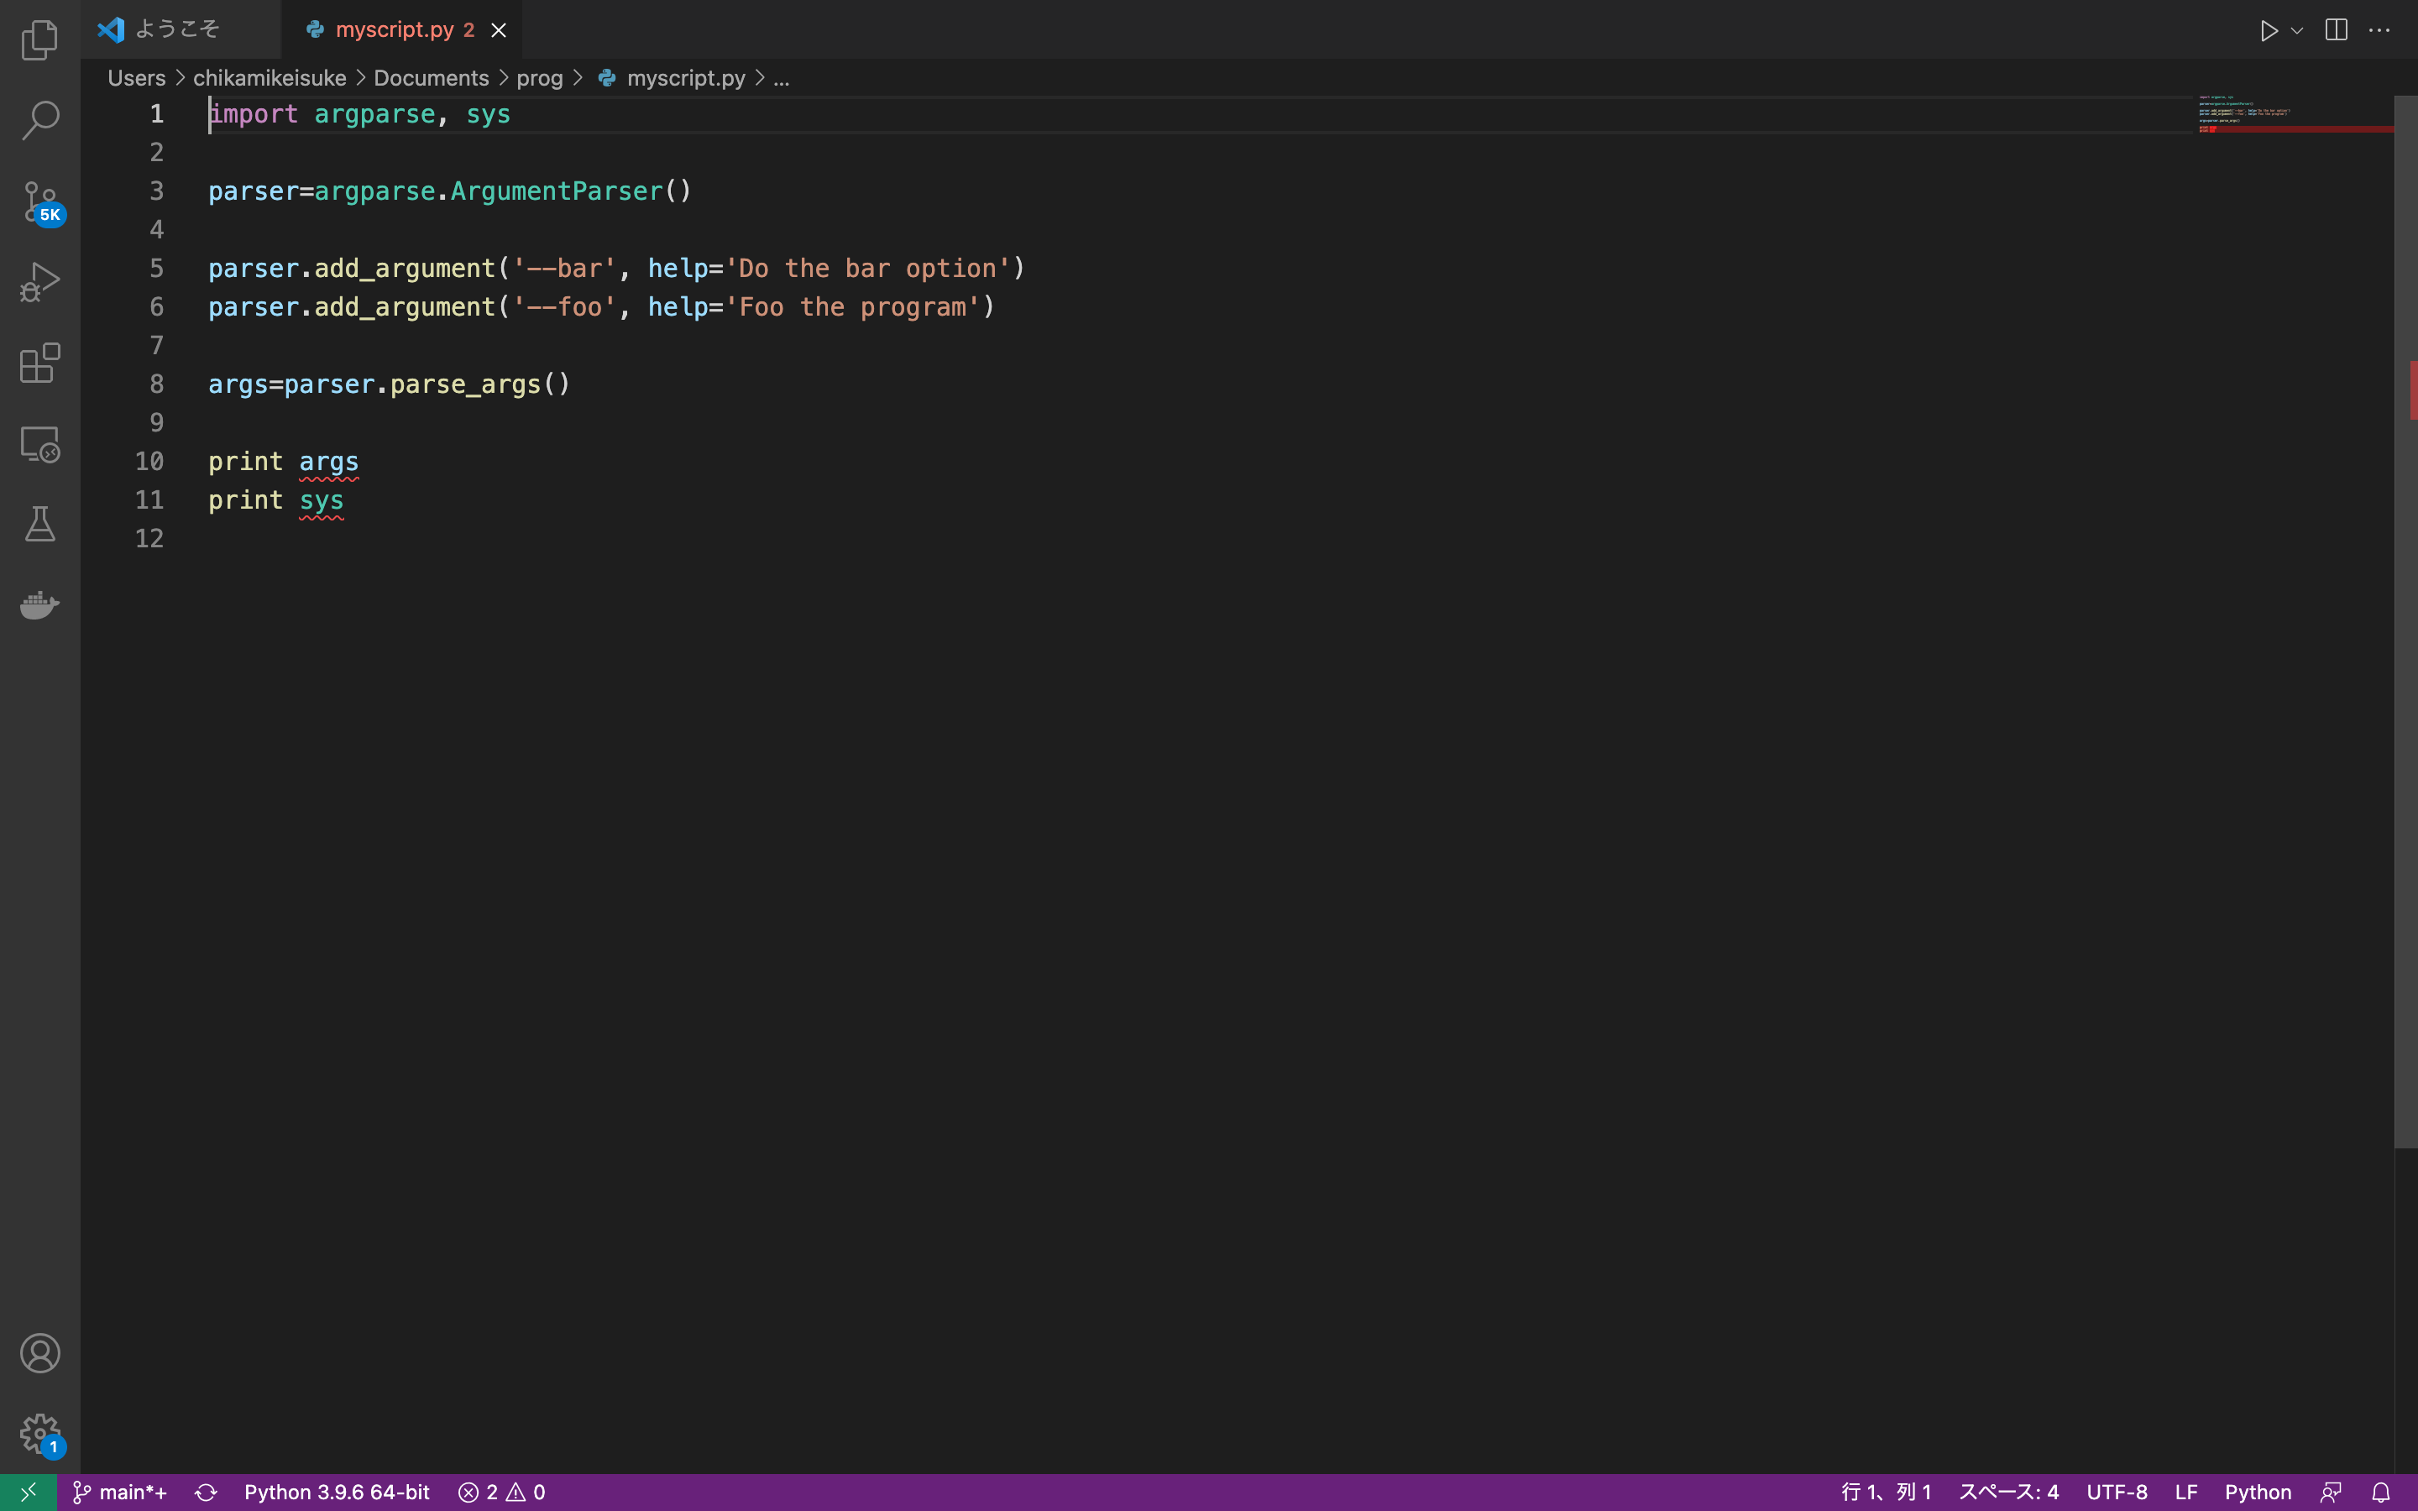Viewport: 2418px width, 1511px height.
Task: Open the Accounts icon in activity bar
Action: point(40,1353)
